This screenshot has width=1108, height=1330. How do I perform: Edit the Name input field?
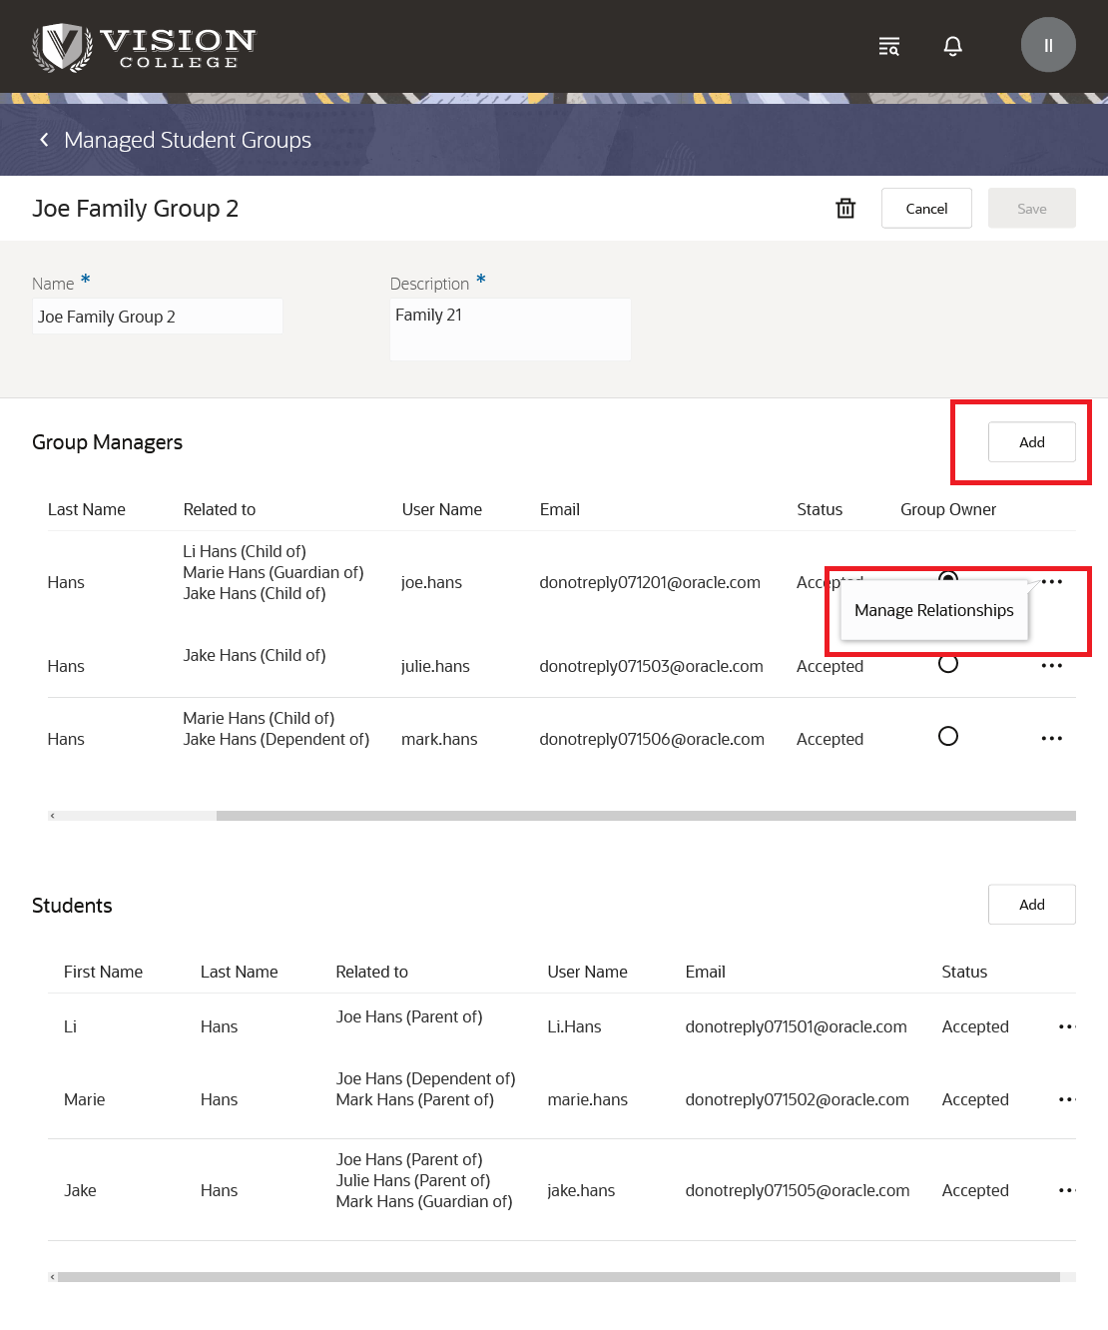[158, 317]
